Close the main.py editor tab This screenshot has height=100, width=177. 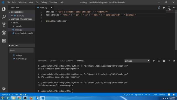(x=52, y=7)
